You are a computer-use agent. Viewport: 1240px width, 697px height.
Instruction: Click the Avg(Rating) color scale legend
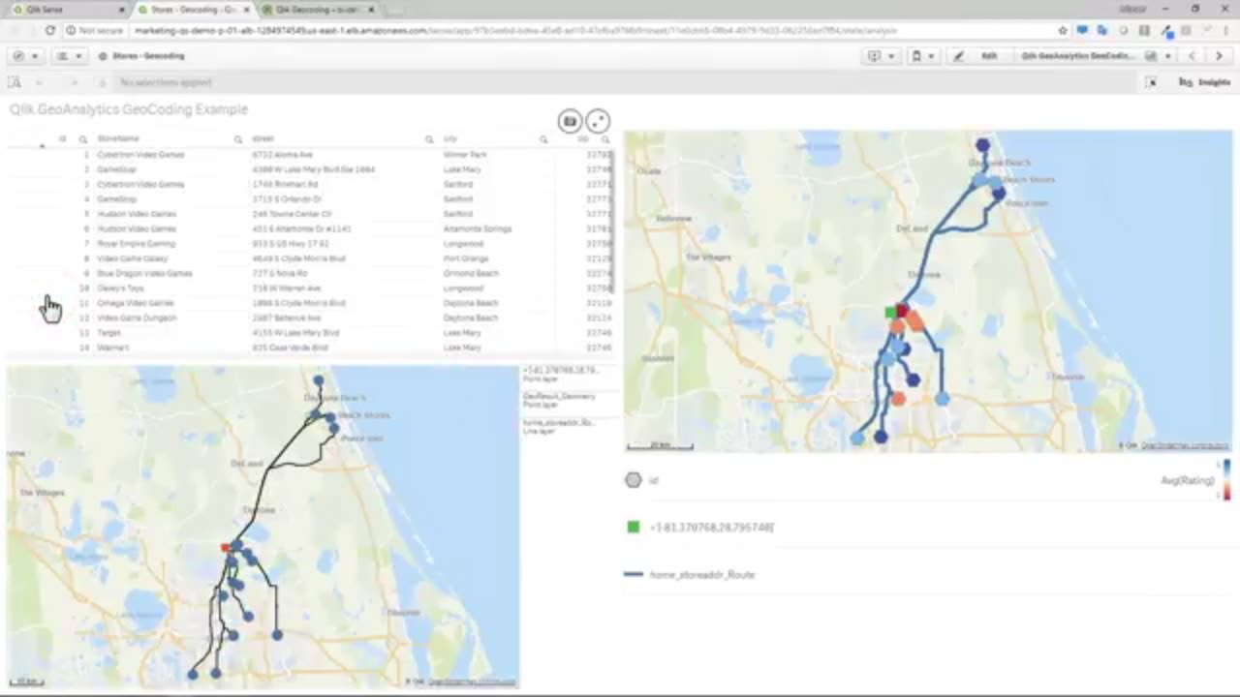tap(1227, 480)
